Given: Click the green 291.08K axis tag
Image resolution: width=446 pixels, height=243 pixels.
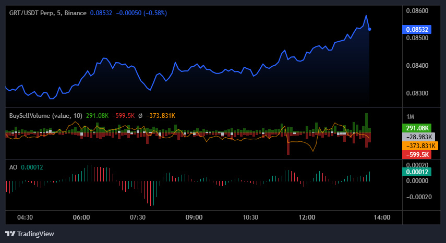Looking at the screenshot, I should click(418, 128).
